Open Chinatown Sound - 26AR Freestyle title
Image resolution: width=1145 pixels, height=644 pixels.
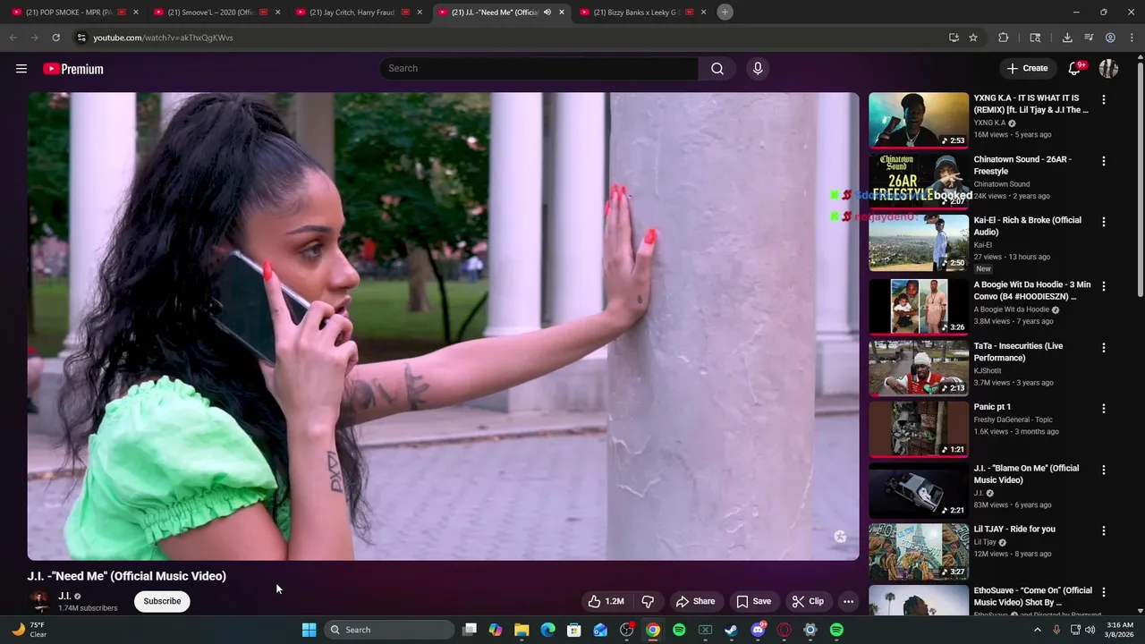(x=1022, y=165)
